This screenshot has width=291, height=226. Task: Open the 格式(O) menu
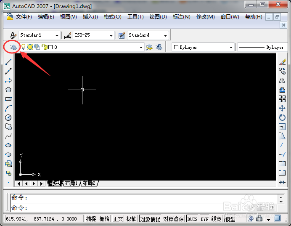112,17
